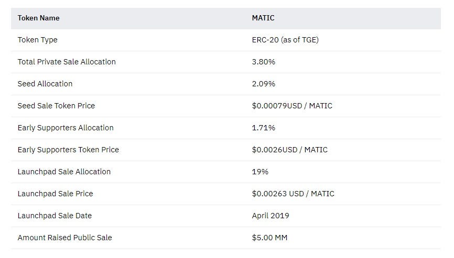454x258 pixels.
Task: Click the Token Name header cell
Action: click(38, 18)
